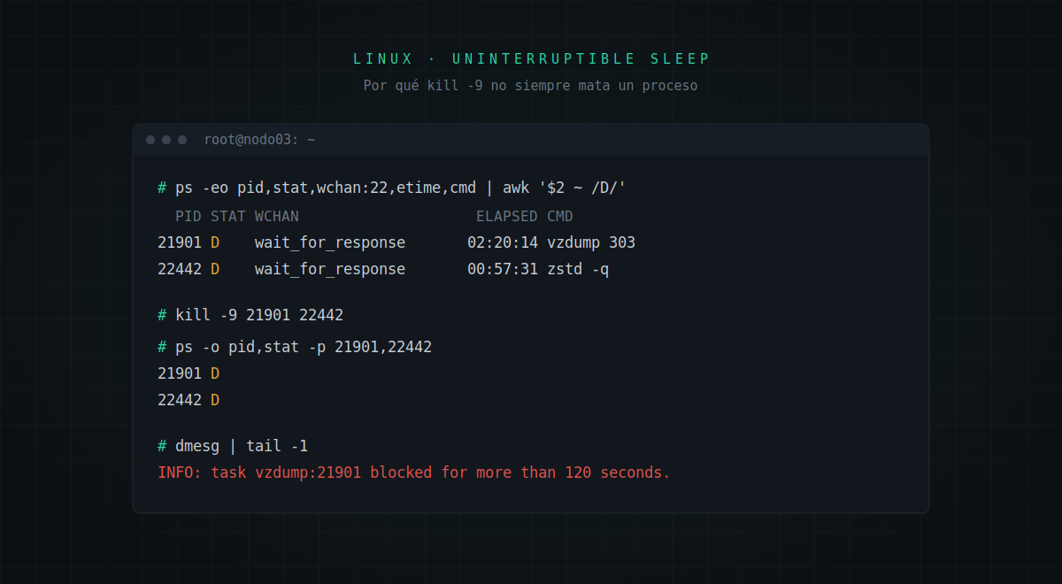Click the kill -9 21901 22442 command
The image size is (1062, 584).
tap(250, 315)
